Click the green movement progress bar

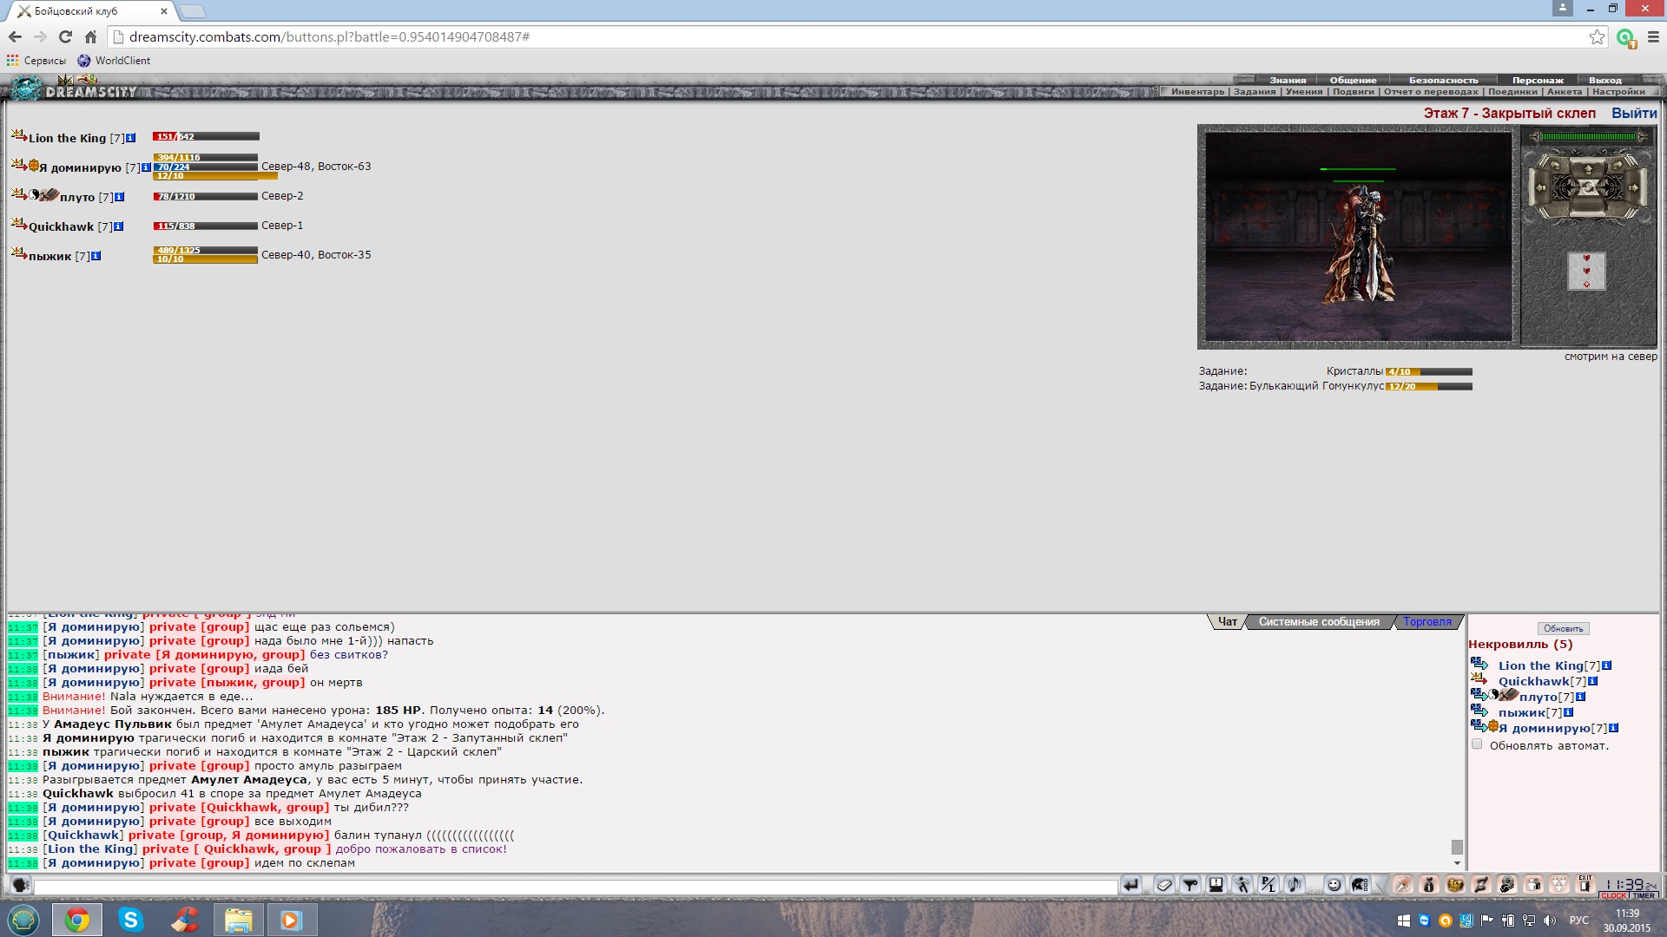tap(1588, 136)
